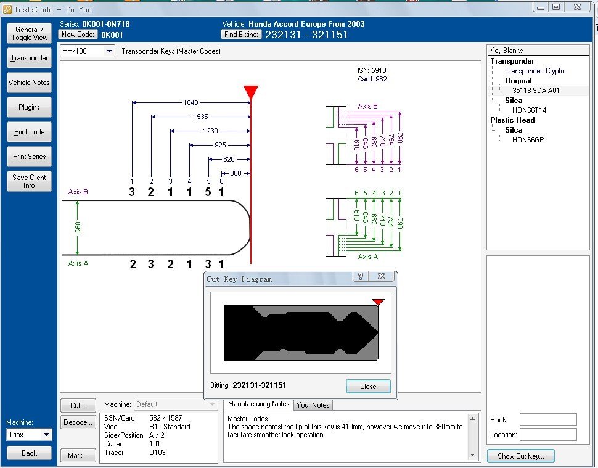This screenshot has width=598, height=468.
Task: Click the Axis A depth chart
Action: (364, 225)
